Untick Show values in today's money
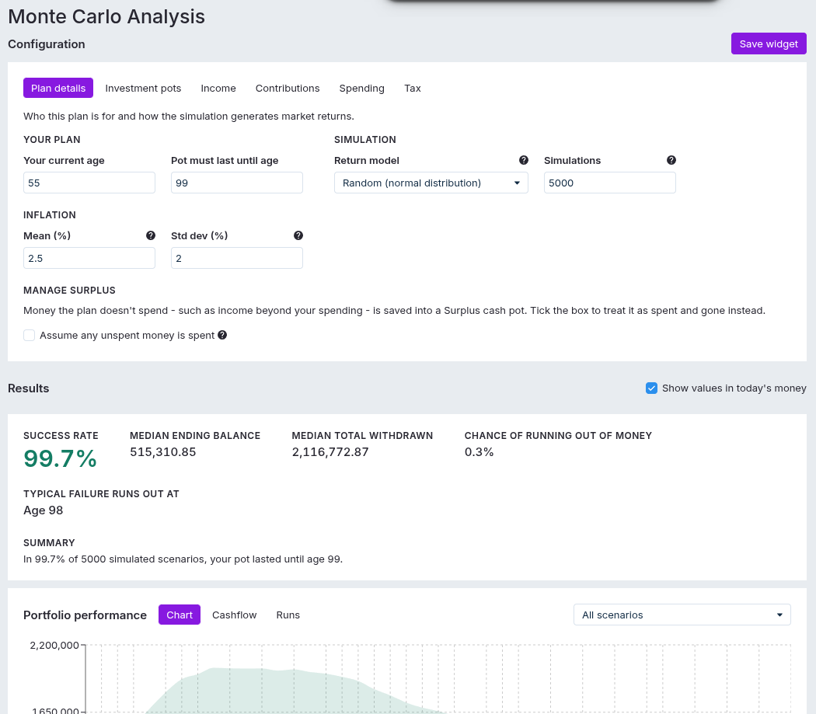816x714 pixels. pyautogui.click(x=651, y=388)
